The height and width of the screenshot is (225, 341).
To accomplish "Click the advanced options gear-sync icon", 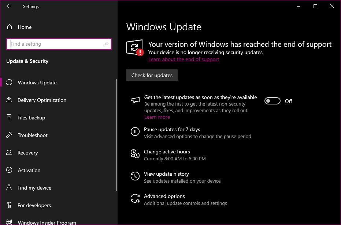I will [135, 198].
